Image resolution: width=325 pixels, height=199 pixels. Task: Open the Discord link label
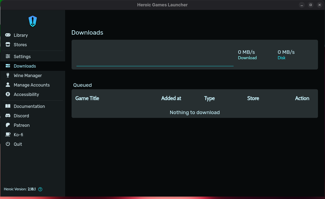(21, 116)
